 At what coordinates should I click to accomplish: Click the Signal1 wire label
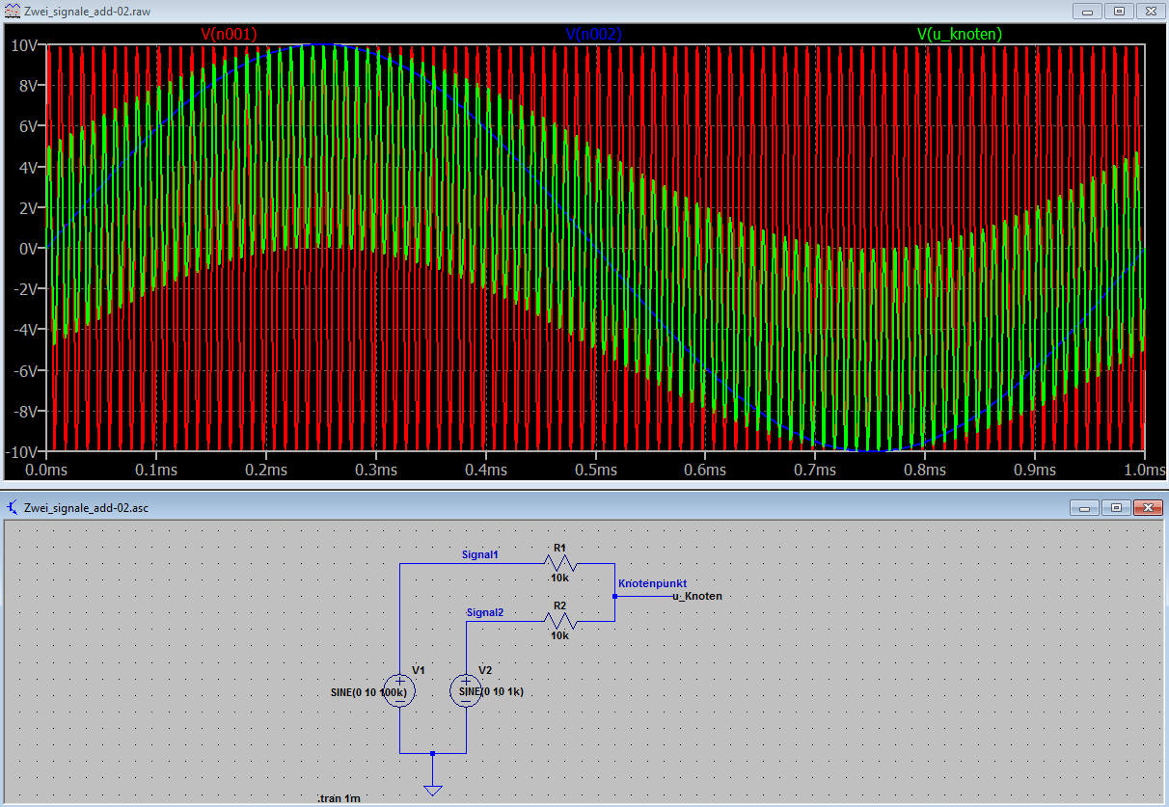point(480,554)
